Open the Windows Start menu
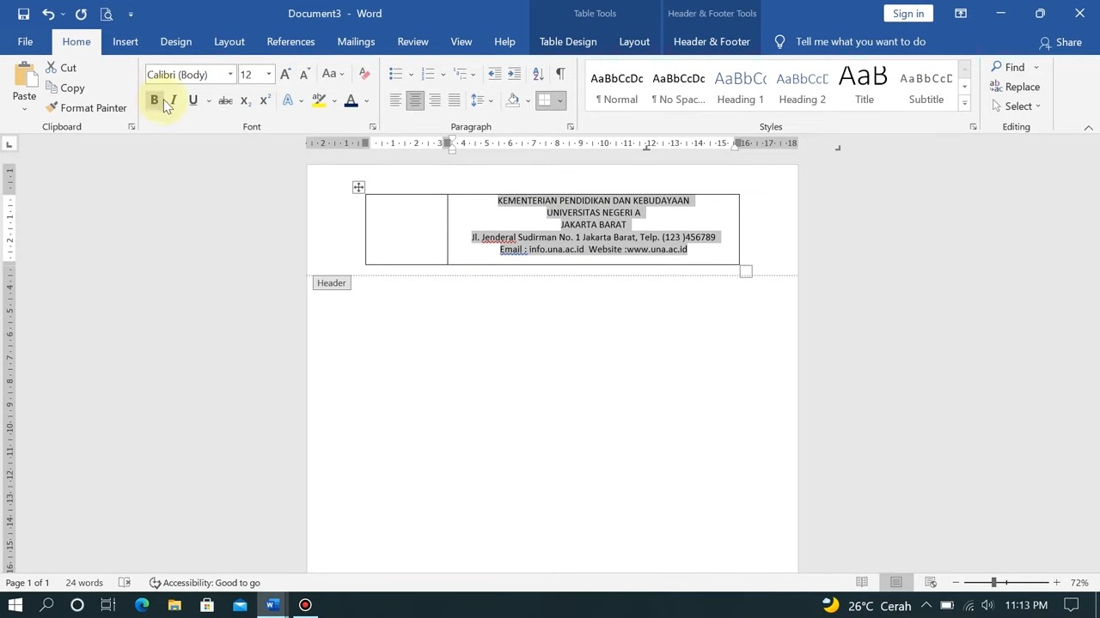This screenshot has width=1100, height=618. (15, 605)
